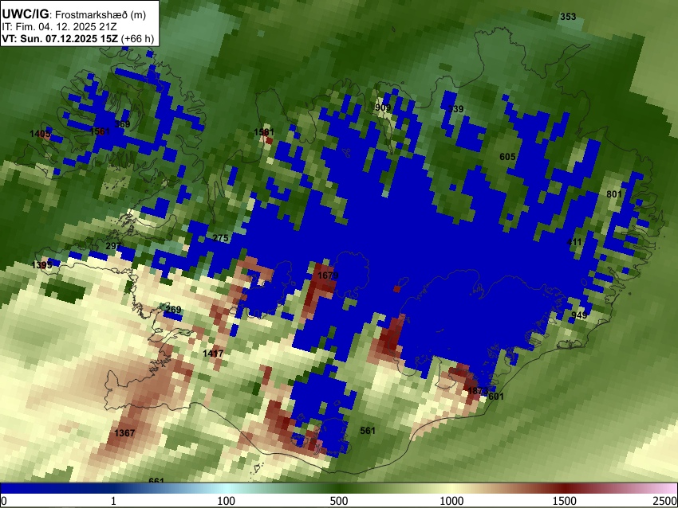Click the 'UWC/IG: Frostmarkshæð (m)' title text

pos(74,14)
